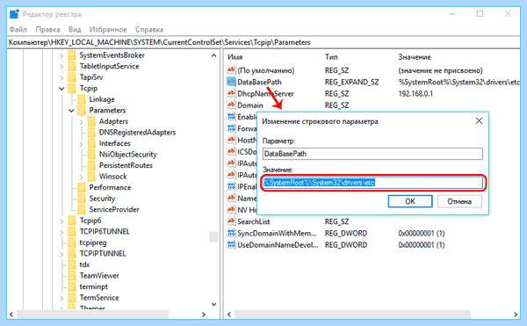Click the Отмена button

point(459,201)
